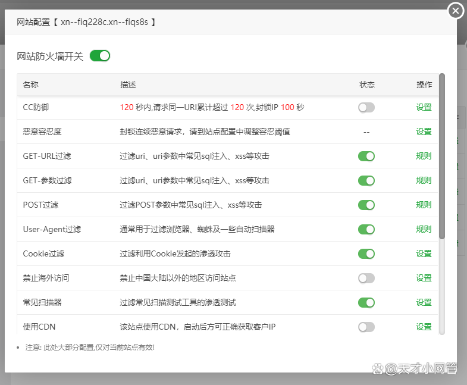Disable GET-参数过滤 toggle

coord(366,181)
